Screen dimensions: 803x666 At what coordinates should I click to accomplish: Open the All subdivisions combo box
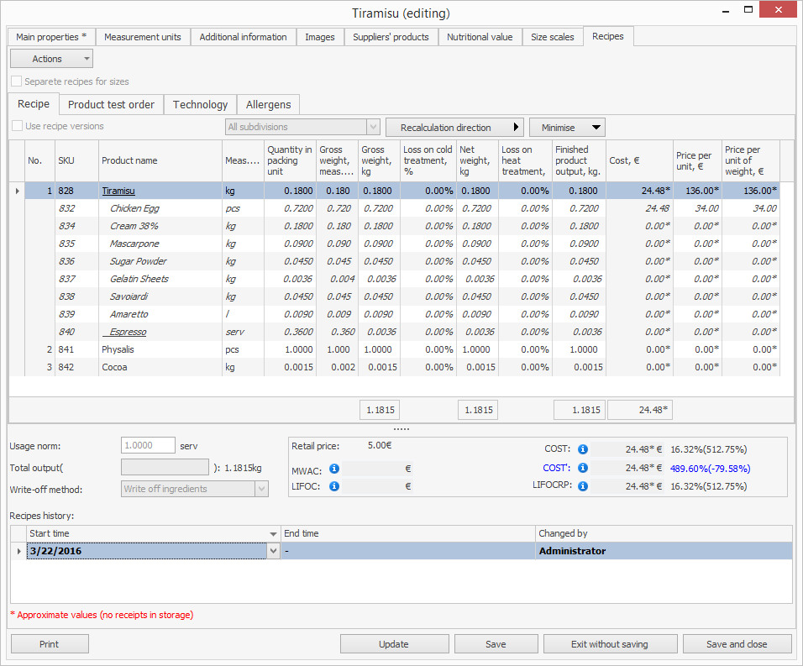pyautogui.click(x=373, y=128)
